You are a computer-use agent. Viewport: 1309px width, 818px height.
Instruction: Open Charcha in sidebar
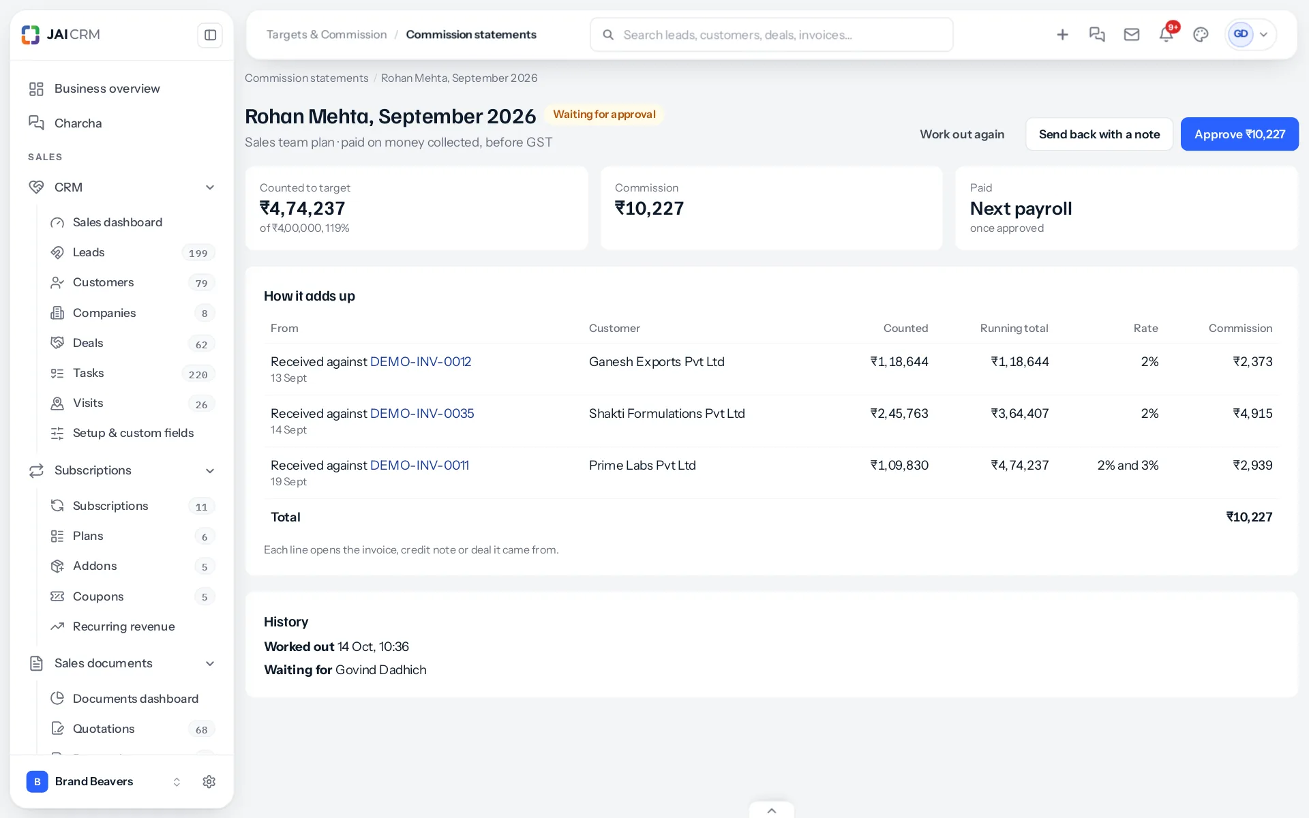tap(121, 123)
